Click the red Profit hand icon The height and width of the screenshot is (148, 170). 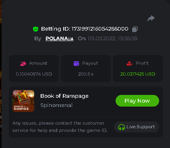tap(129, 64)
